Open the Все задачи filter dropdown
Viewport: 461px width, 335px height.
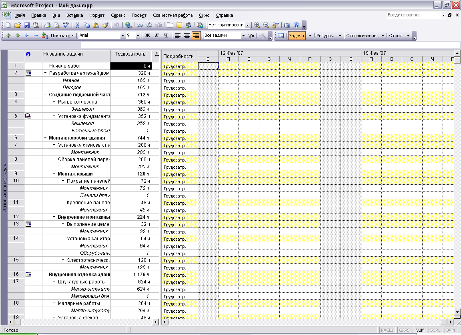coord(243,36)
